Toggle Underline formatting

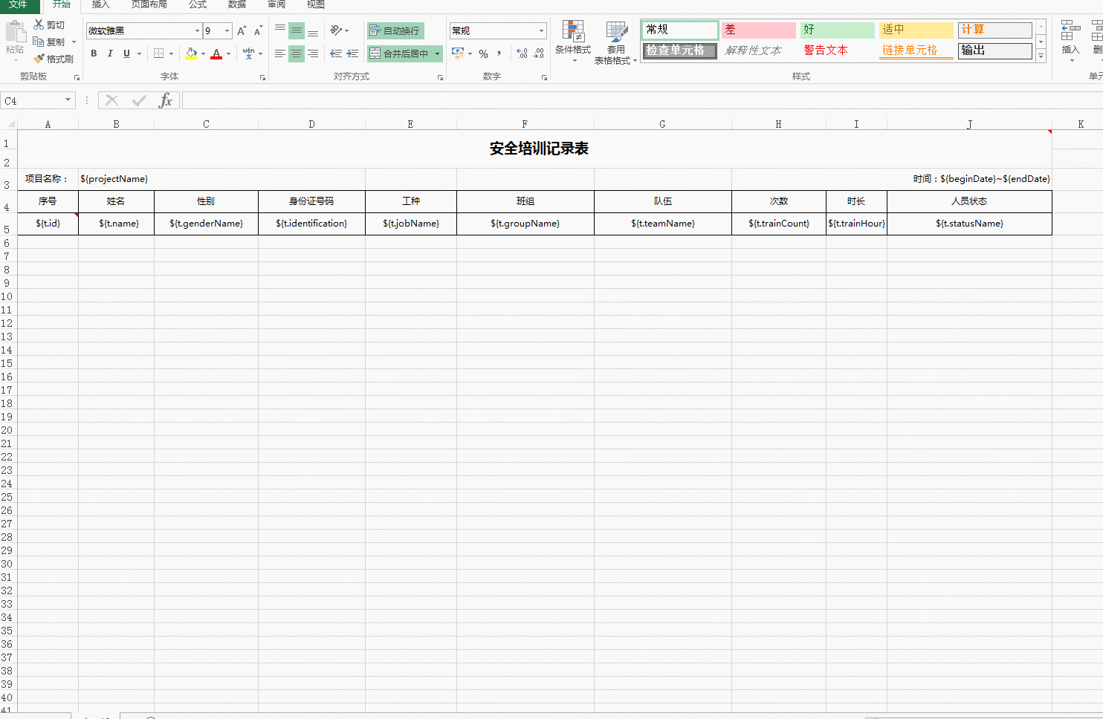(126, 53)
